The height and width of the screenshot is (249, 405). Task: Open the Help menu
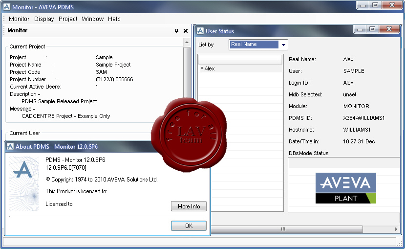[114, 19]
